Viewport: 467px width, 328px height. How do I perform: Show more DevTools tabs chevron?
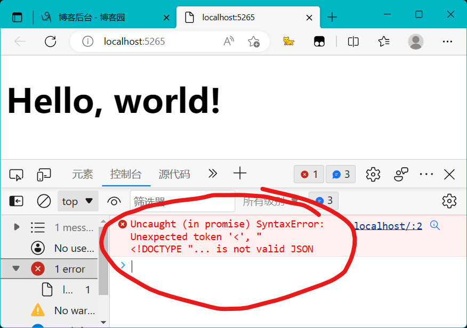(x=213, y=174)
